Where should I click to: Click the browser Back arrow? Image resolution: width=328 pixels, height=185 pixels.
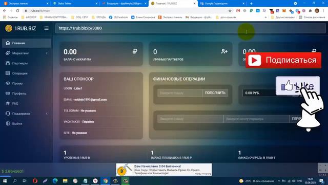click(5, 11)
